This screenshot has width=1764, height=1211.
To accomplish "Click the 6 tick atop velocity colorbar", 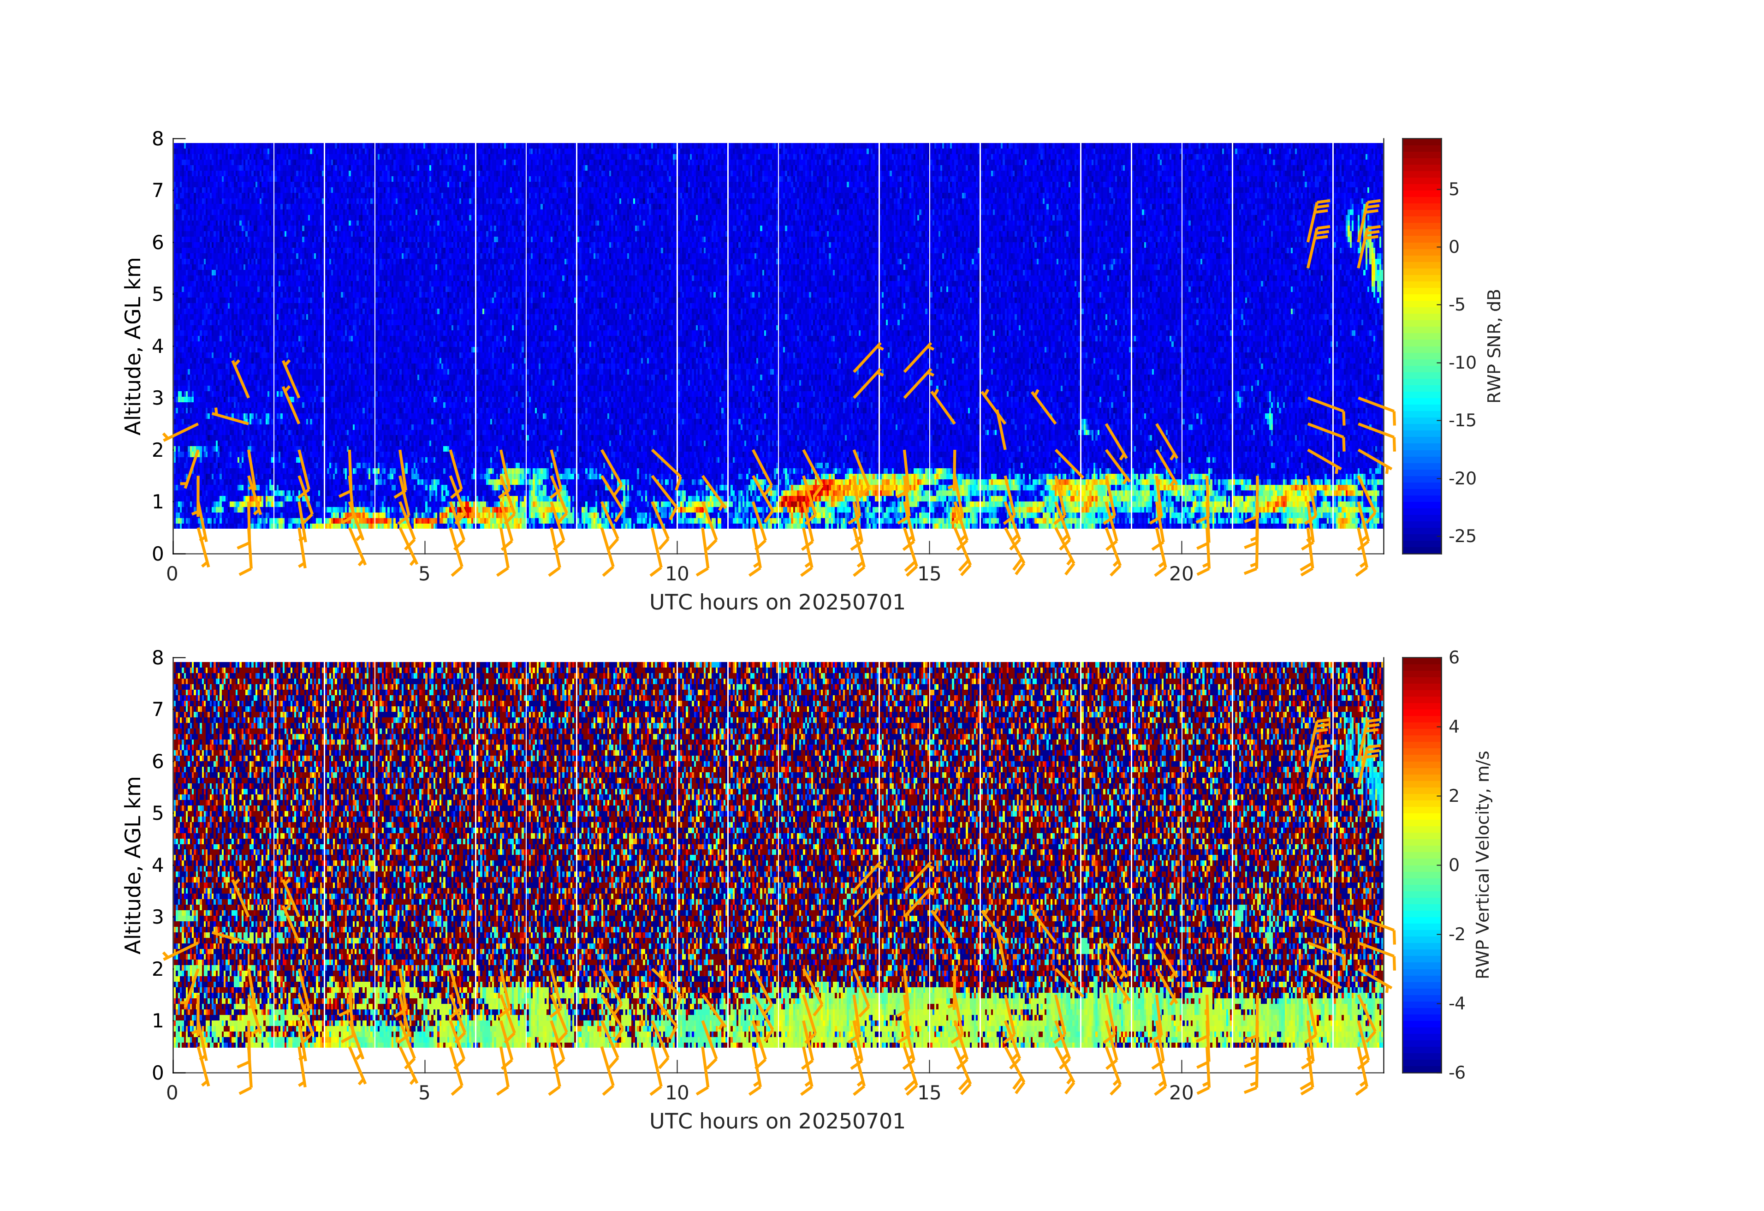I will click(1454, 657).
